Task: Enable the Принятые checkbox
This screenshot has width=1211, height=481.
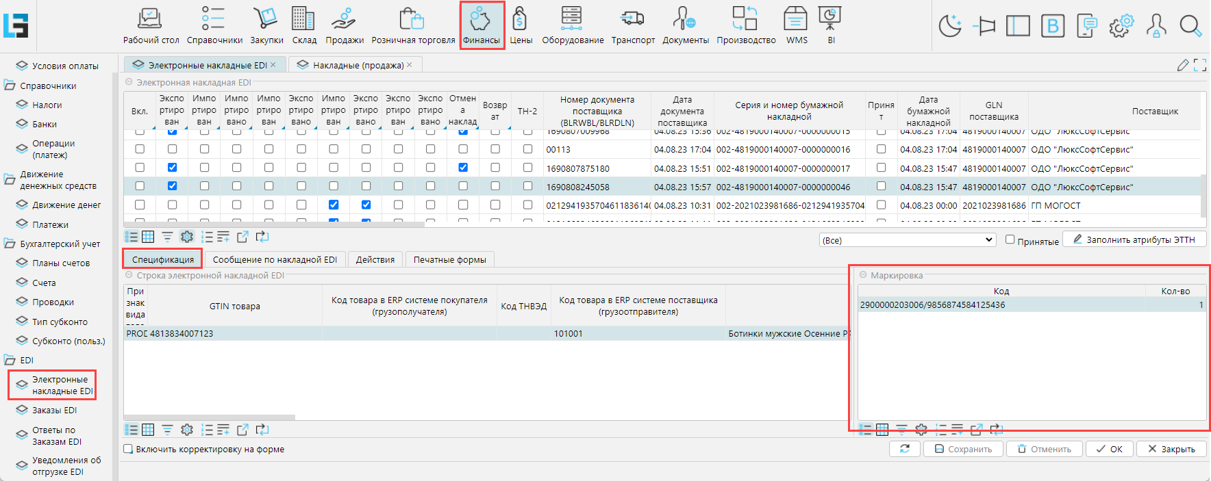Action: pyautogui.click(x=1010, y=239)
